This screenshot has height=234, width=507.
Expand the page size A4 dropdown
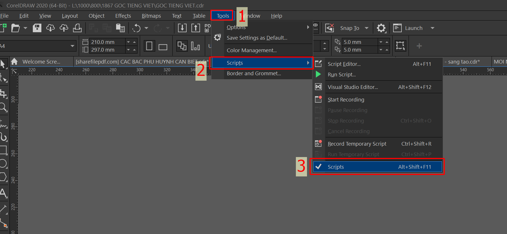click(72, 46)
